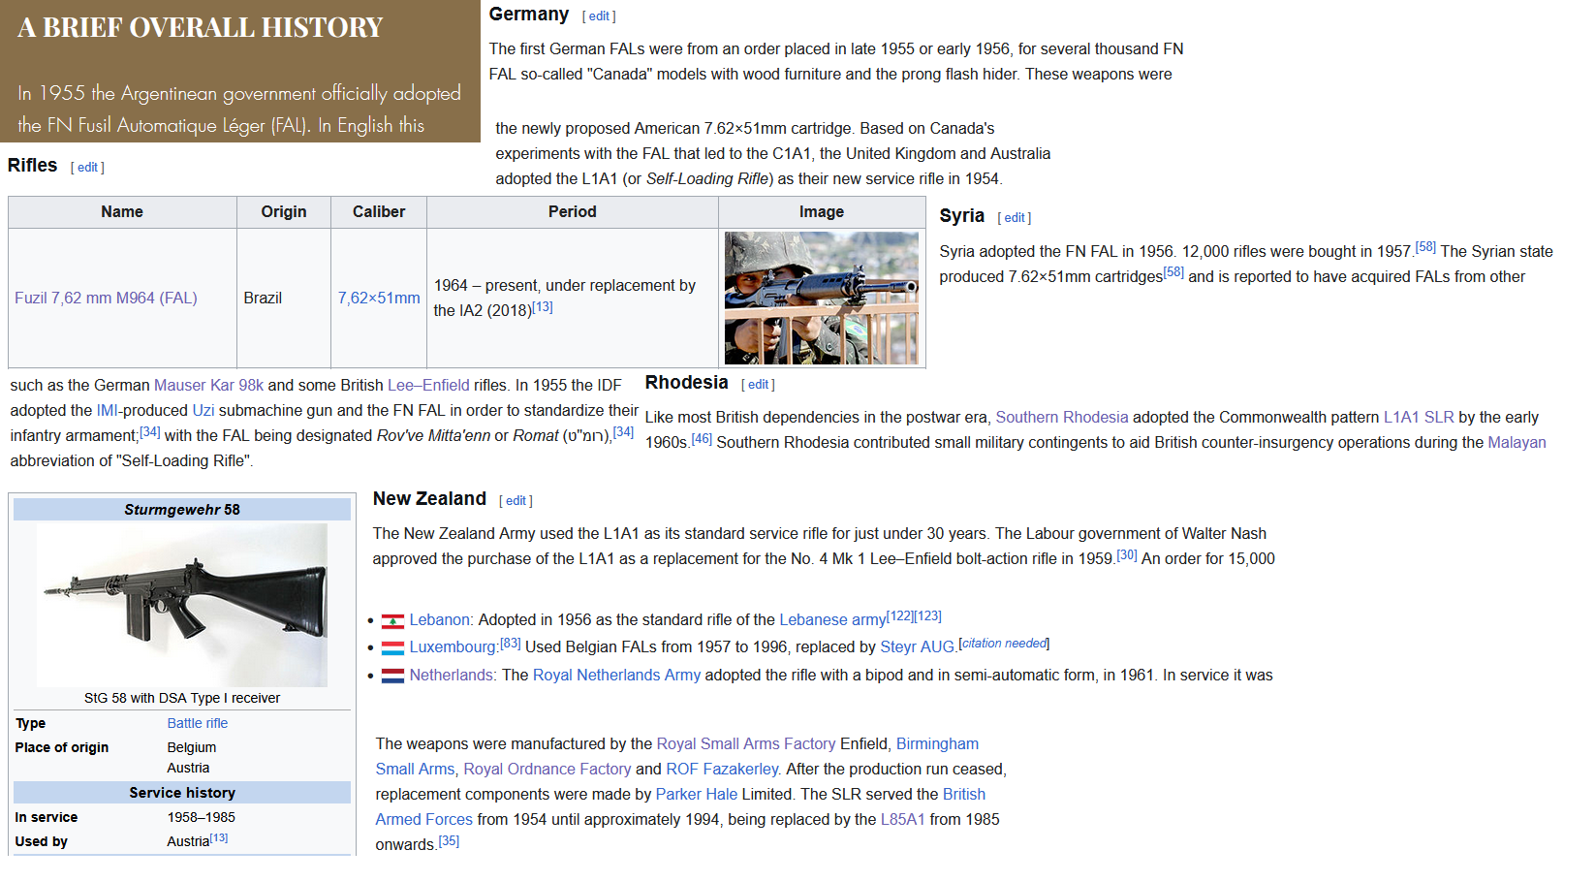Click the Sturmgewehr 58 infobox title
The image size is (1595, 882).
tap(182, 510)
